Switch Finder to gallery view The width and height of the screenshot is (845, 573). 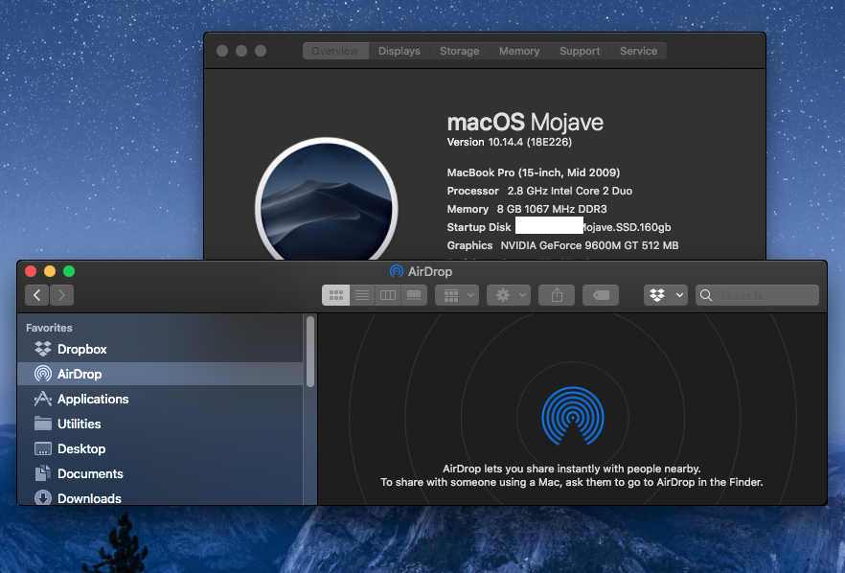tap(414, 295)
